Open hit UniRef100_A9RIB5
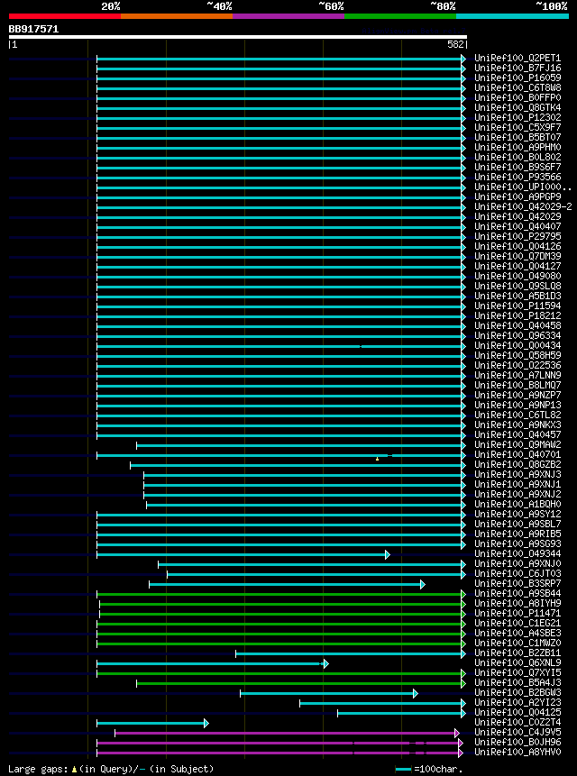Viewport: 577px width, 776px height. point(517,534)
